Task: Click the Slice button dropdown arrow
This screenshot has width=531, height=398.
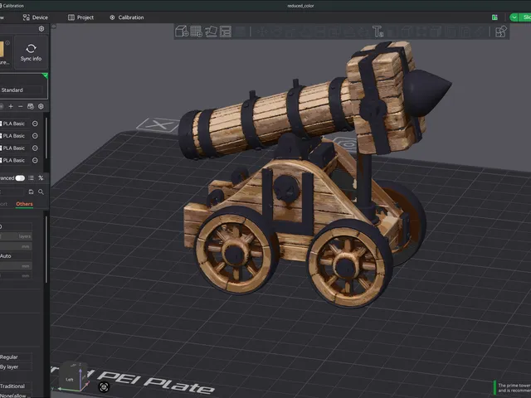Action: [514, 17]
